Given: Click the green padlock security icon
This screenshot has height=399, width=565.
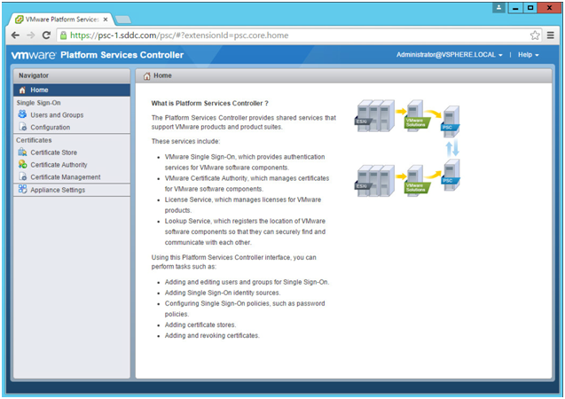Looking at the screenshot, I should 64,35.
